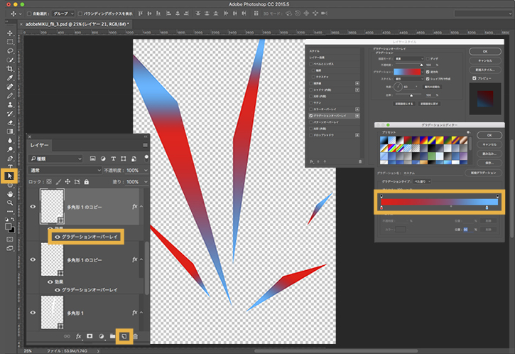Image resolution: width=515 pixels, height=354 pixels.
Task: Click the Create New Layer icon
Action: pos(124,336)
